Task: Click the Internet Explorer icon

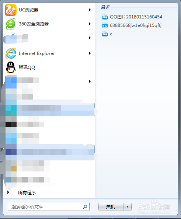Action: pos(11,53)
